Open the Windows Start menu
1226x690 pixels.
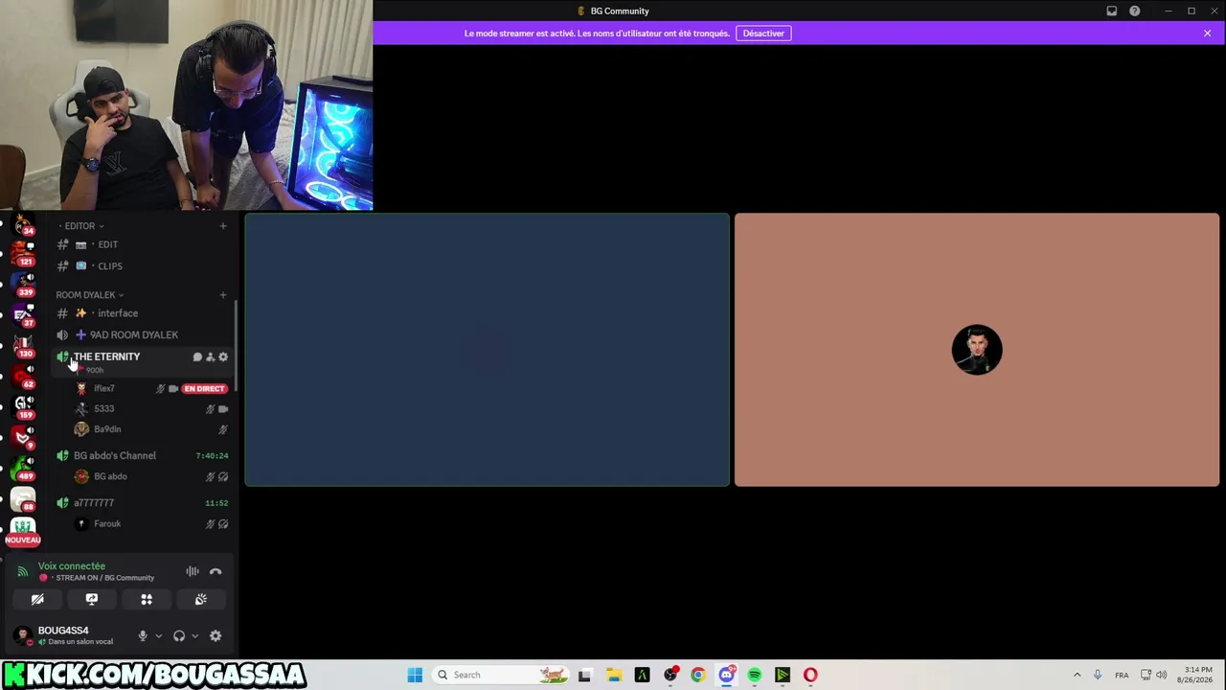coord(415,676)
